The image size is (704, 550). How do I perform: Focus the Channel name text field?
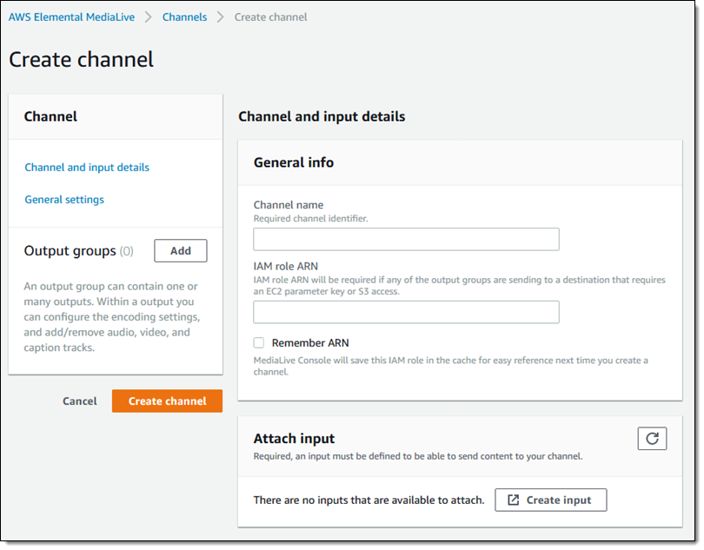[x=406, y=240]
